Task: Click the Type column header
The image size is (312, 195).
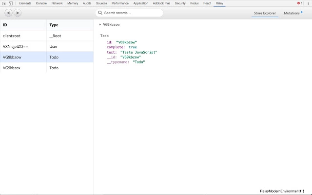Action: pyautogui.click(x=70, y=25)
